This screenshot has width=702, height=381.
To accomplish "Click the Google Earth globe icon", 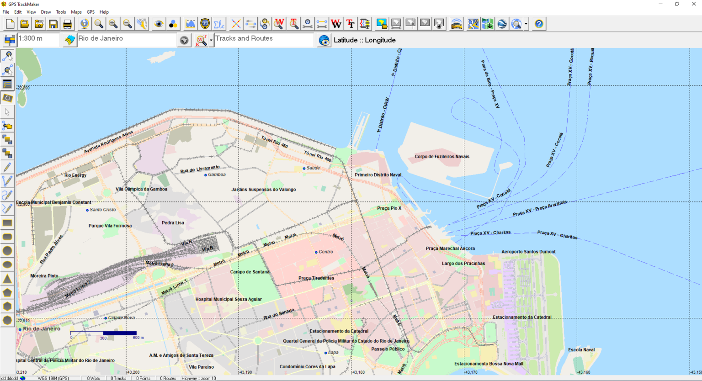I will [502, 24].
